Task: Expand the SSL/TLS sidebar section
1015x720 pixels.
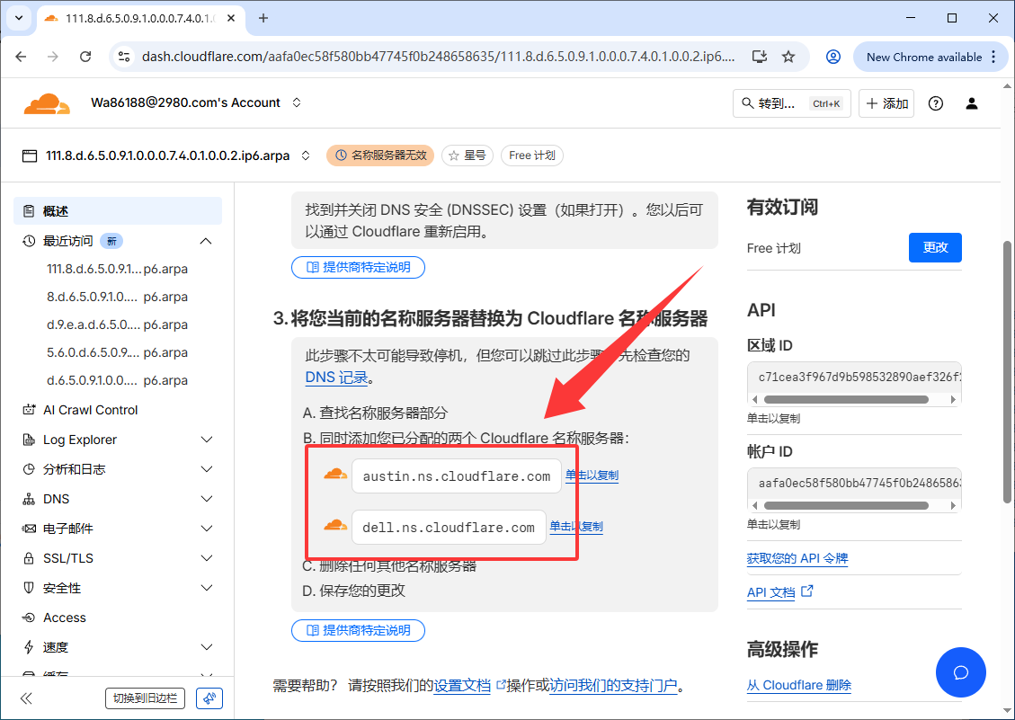Action: pos(206,558)
